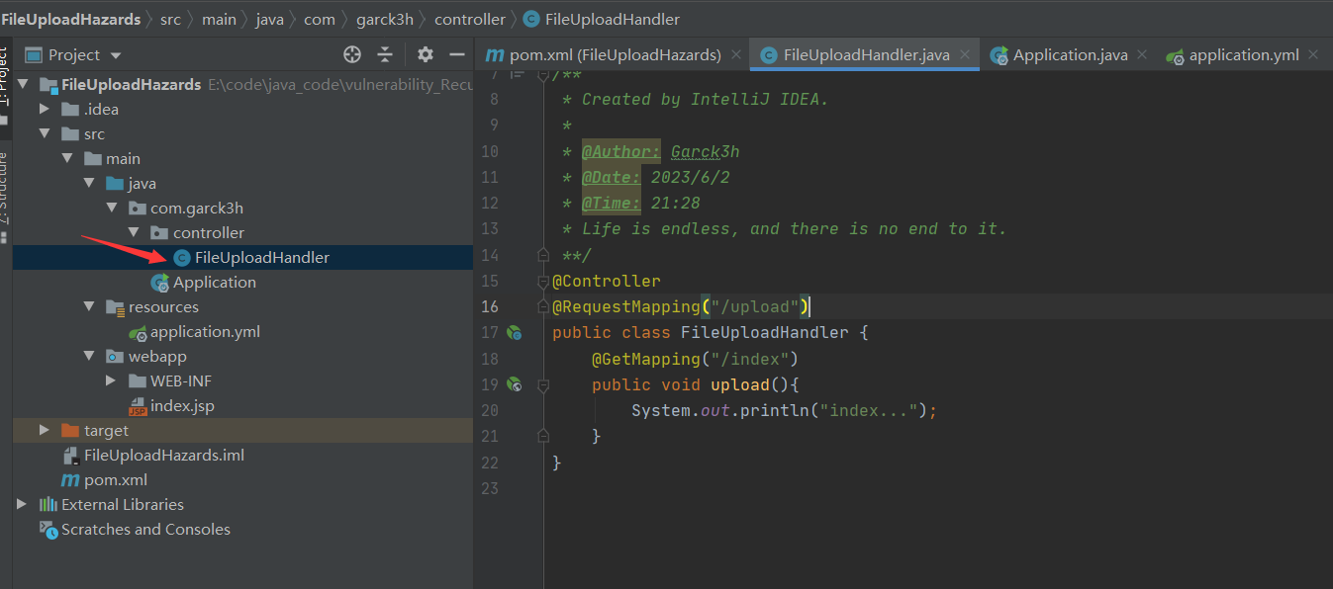Screen dimensions: 1333x589
Task: Hide the Project panel with minus icon
Action: (x=457, y=54)
